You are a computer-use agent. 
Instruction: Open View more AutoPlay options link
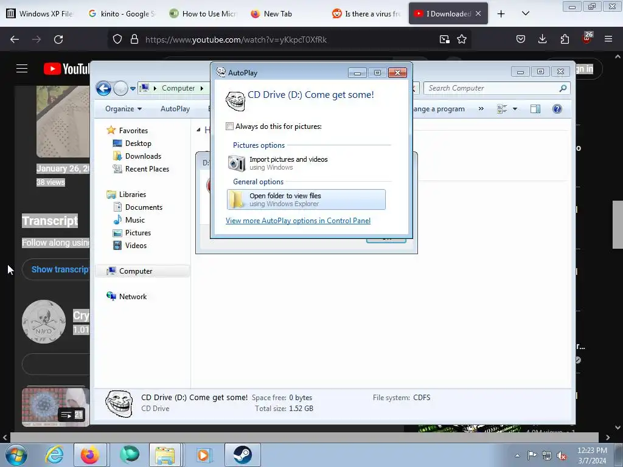pyautogui.click(x=298, y=220)
